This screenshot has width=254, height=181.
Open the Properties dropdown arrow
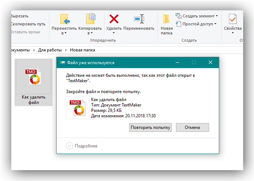[x=233, y=33]
